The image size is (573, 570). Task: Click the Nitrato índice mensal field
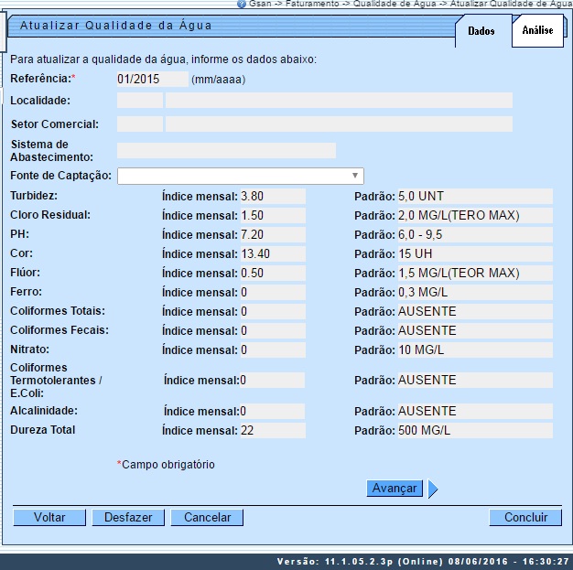pos(272,350)
